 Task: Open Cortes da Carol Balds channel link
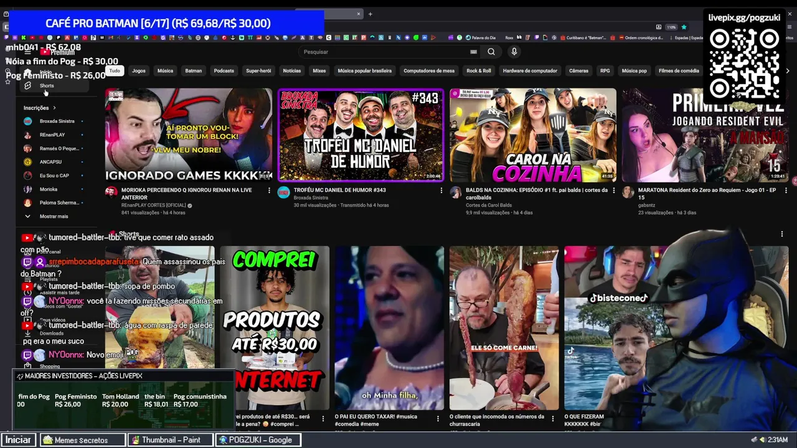pos(490,205)
